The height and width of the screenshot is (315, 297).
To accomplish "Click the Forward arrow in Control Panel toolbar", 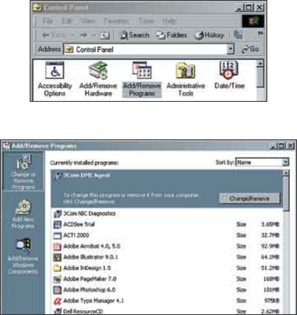I will 84,35.
